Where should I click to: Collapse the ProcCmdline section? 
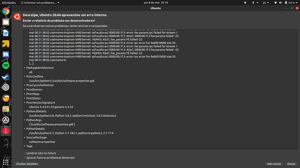(x=24, y=77)
